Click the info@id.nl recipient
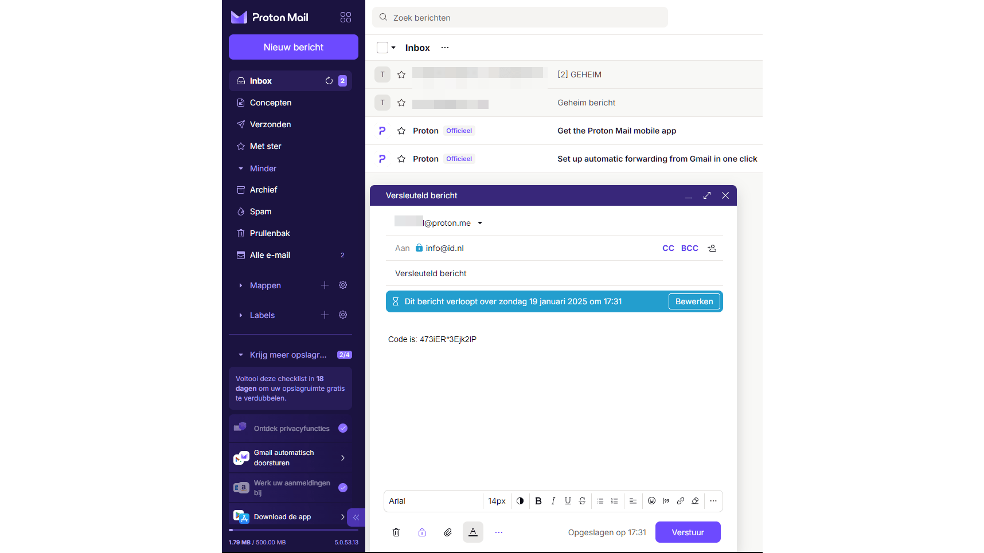This screenshot has height=553, width=984. coord(444,248)
